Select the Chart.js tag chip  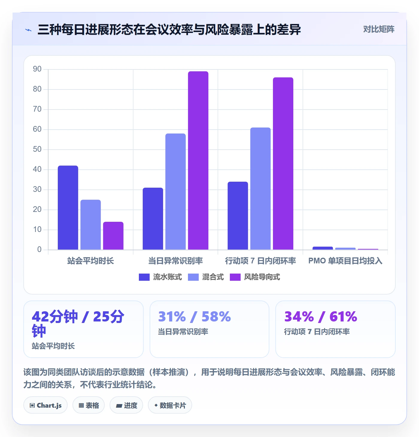click(45, 405)
